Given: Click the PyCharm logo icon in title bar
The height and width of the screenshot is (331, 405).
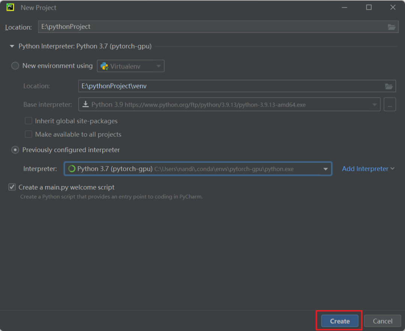Looking at the screenshot, I should pyautogui.click(x=10, y=7).
